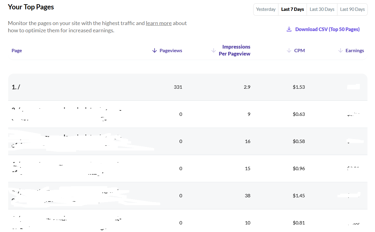Click the sort arrow next to Pageviews
The width and height of the screenshot is (375, 232).
click(x=154, y=51)
